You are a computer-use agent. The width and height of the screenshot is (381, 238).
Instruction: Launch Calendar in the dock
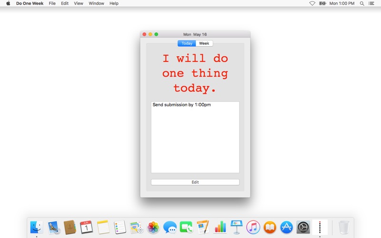click(86, 228)
